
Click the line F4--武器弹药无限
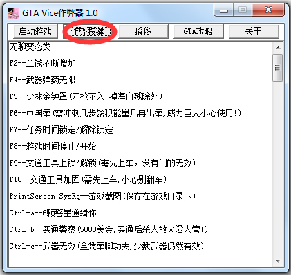coord(43,80)
